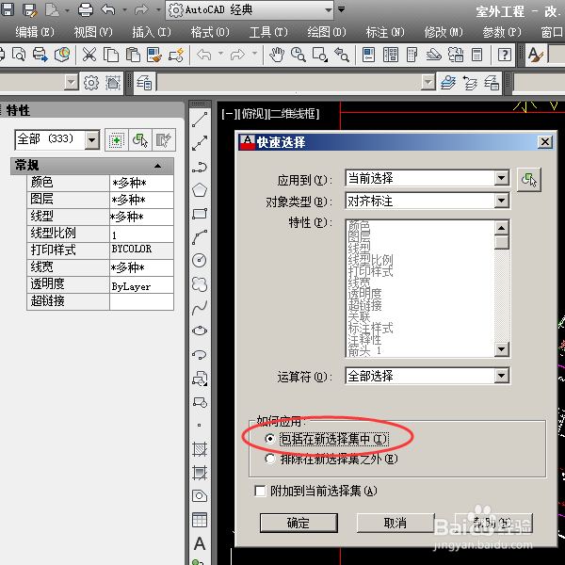Image resolution: width=565 pixels, height=565 pixels.
Task: Select the Spline draw tool
Action: point(200,307)
